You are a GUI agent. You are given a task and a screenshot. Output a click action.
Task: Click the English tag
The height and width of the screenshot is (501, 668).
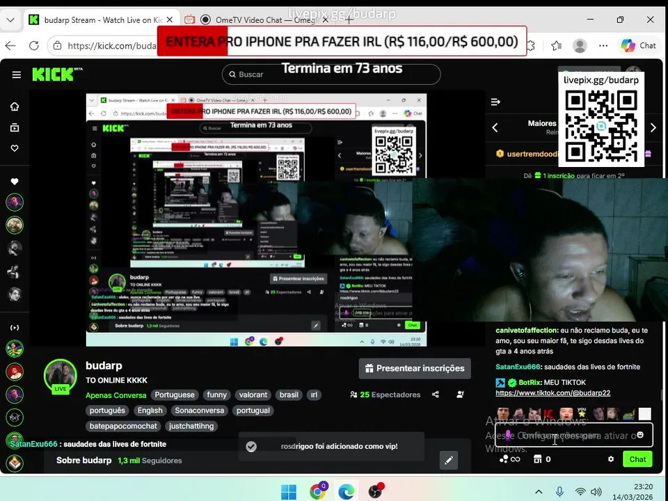tap(150, 411)
